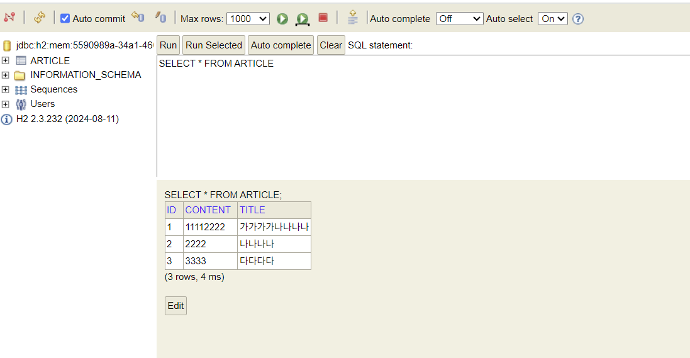Expand the Sequences tree node
Image resolution: width=690 pixels, height=358 pixels.
(x=5, y=89)
